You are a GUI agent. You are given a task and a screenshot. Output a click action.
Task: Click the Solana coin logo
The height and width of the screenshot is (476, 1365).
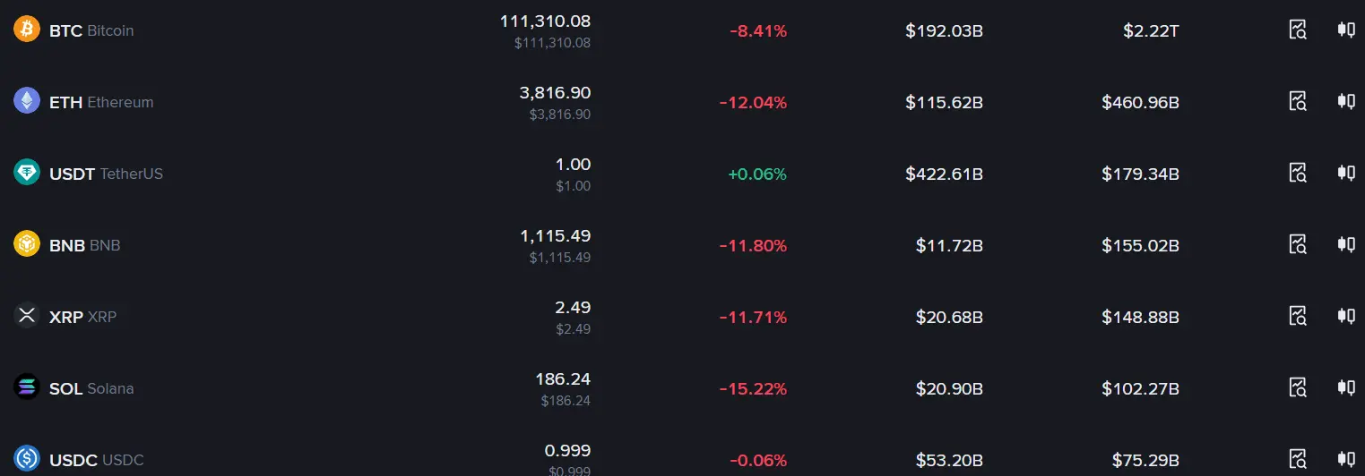point(27,387)
